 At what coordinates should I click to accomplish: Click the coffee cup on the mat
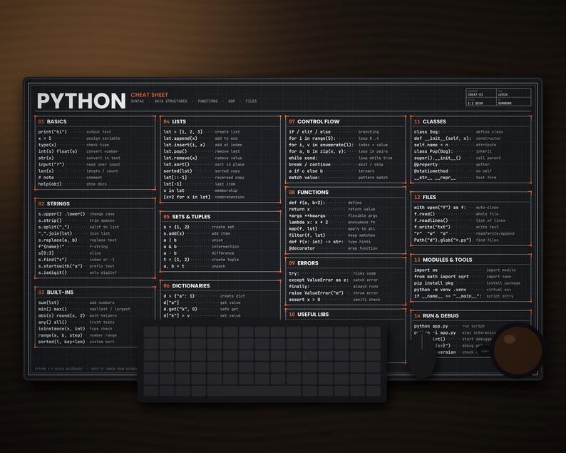pos(518,350)
